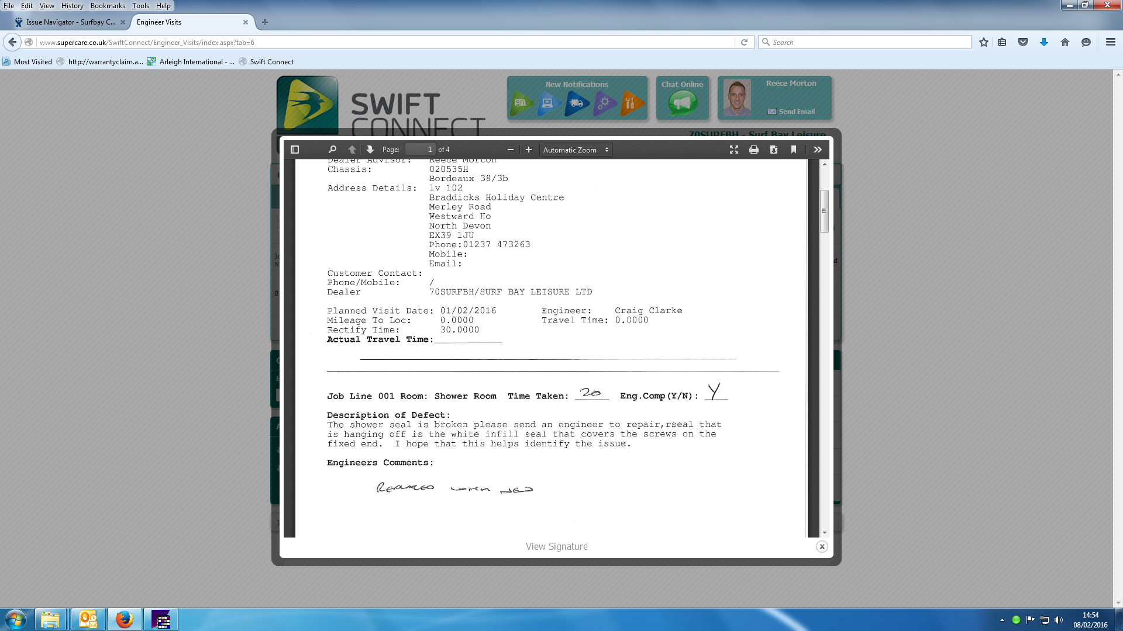Switch to Issue Navigator tab

70,22
